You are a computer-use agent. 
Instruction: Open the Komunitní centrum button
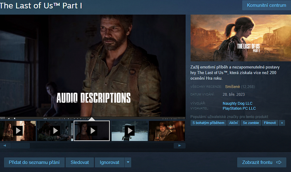tap(266, 5)
